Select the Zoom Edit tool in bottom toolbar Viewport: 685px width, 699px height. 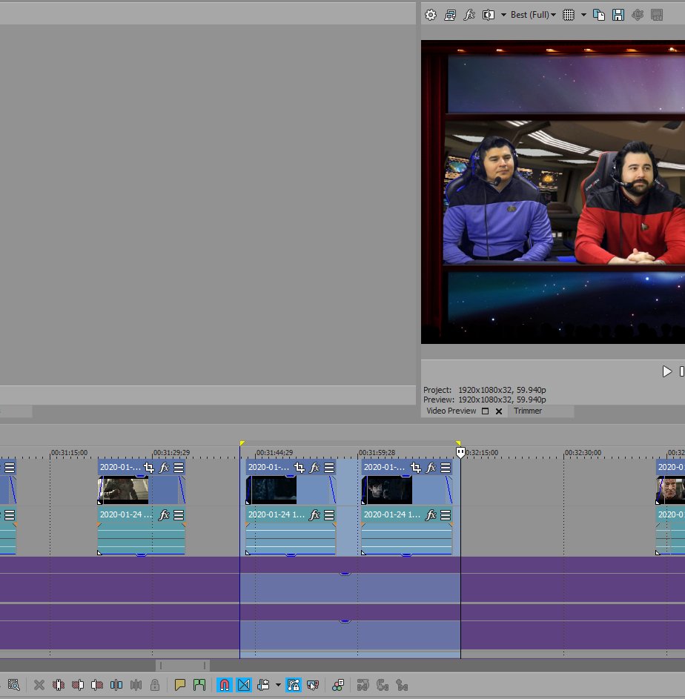tap(14, 685)
